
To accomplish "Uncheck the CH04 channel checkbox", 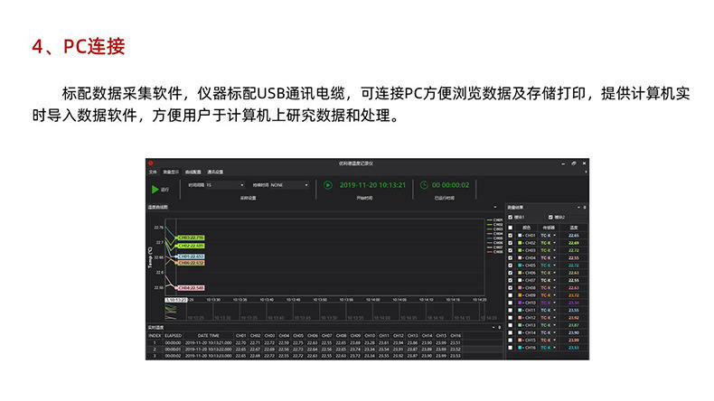I will tap(511, 258).
